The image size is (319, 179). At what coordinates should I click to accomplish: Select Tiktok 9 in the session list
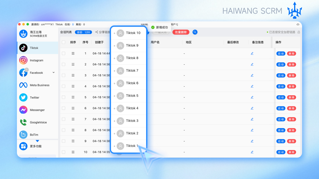pos(129,46)
